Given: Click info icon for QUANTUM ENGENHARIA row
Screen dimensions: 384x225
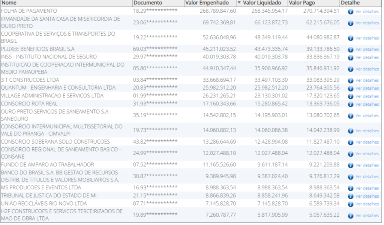Looking at the screenshot, I should pos(351,88).
